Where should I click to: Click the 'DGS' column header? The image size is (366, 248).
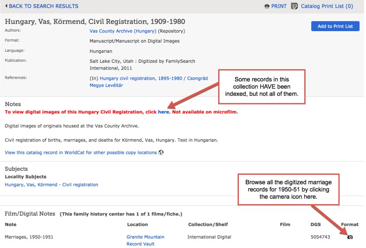coord(315,224)
